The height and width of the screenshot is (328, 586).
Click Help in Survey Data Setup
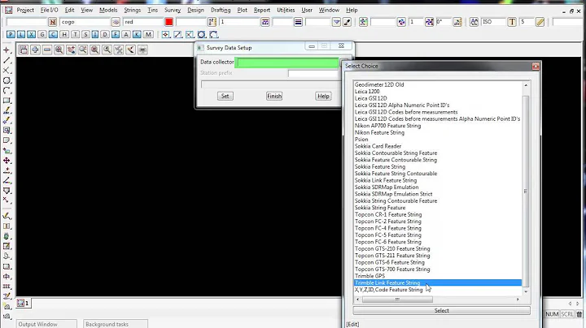pos(323,96)
